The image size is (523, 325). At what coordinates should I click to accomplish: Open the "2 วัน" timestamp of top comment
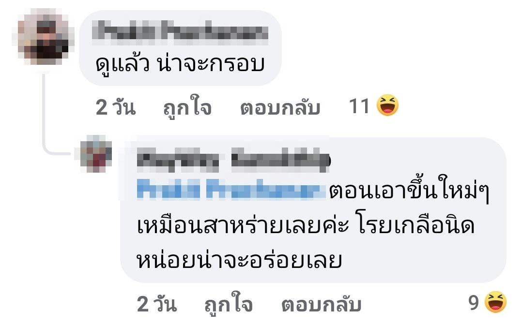click(x=116, y=107)
